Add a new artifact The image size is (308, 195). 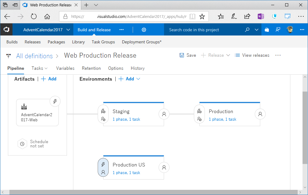click(48, 79)
